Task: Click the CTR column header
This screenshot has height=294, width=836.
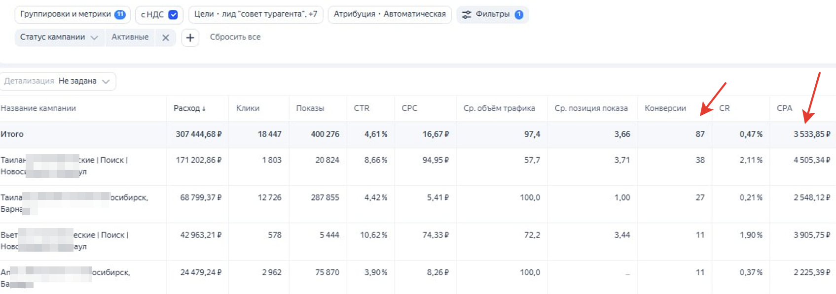Action: (362, 108)
